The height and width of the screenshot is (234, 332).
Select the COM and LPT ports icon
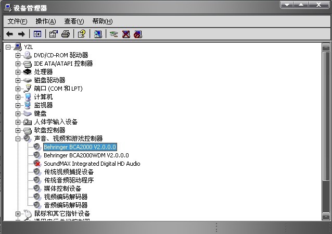27,89
